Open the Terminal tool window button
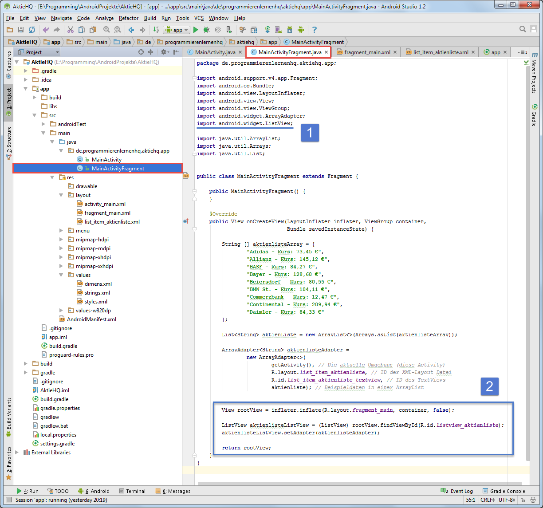The width and height of the screenshot is (543, 508). point(132,491)
